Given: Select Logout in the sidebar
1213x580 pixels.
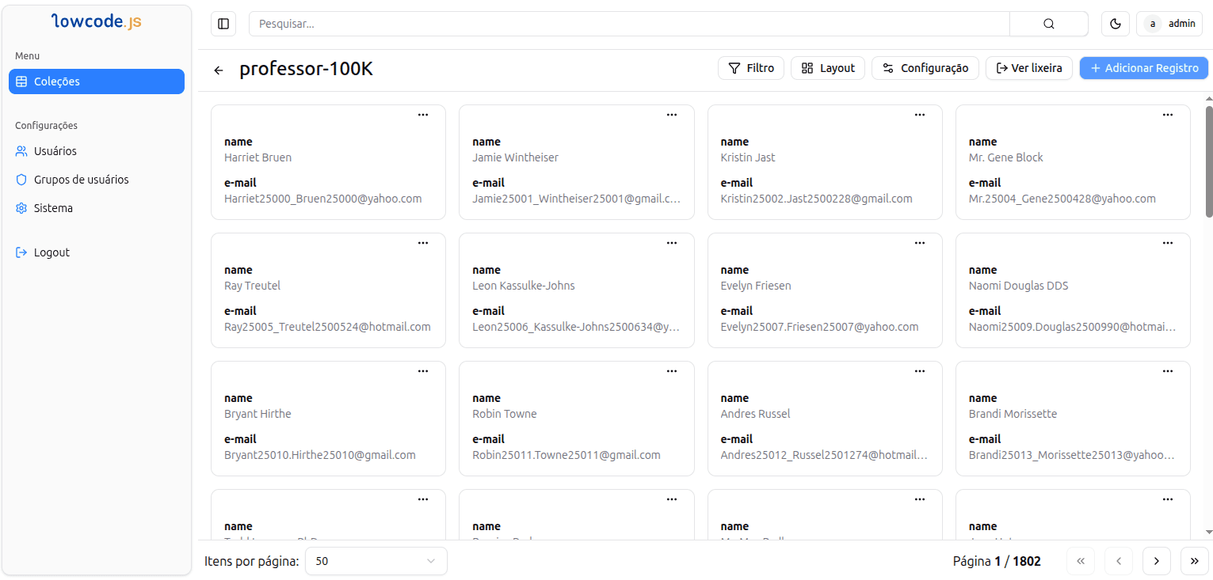Looking at the screenshot, I should click(x=50, y=252).
